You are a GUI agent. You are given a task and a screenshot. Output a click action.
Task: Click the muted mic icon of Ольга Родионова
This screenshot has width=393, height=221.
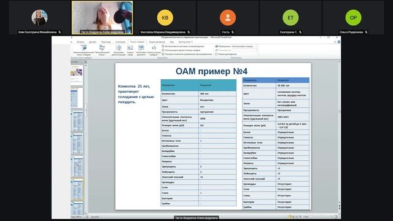click(x=366, y=32)
